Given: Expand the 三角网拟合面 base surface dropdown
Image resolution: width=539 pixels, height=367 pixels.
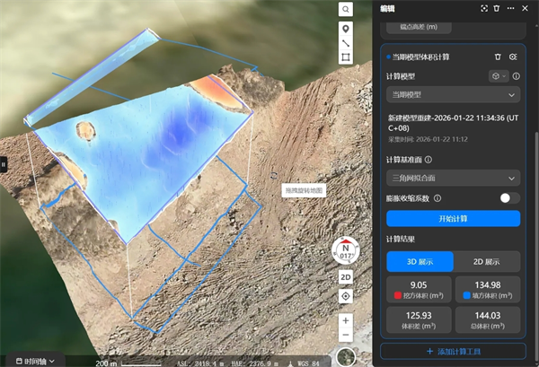Looking at the screenshot, I should (x=453, y=178).
